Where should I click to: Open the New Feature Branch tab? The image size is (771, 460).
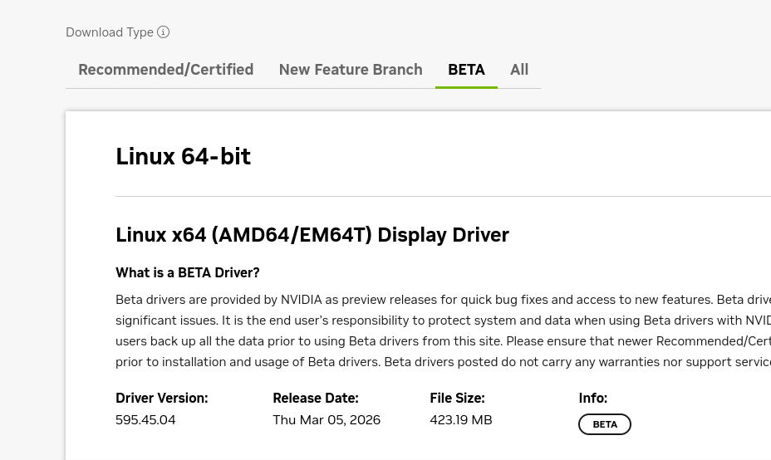click(x=350, y=70)
